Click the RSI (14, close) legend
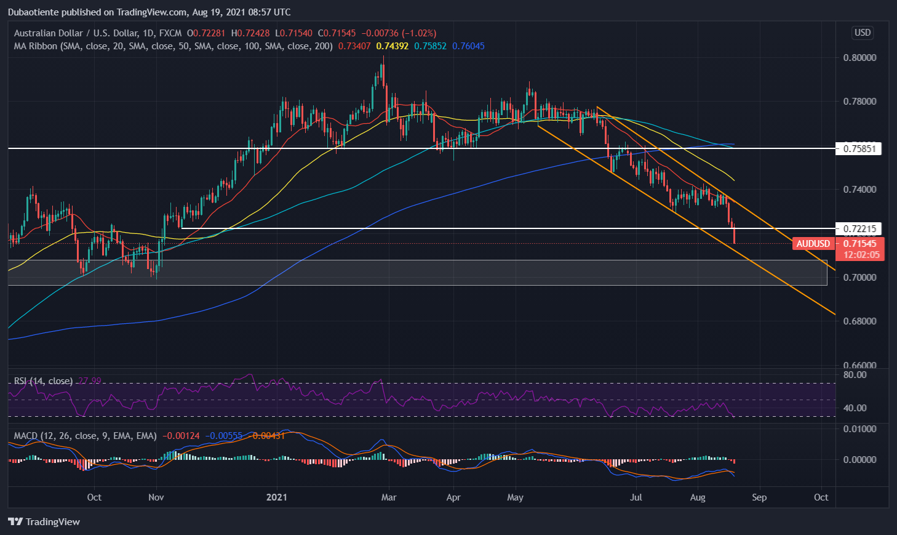The width and height of the screenshot is (897, 535). (43, 381)
